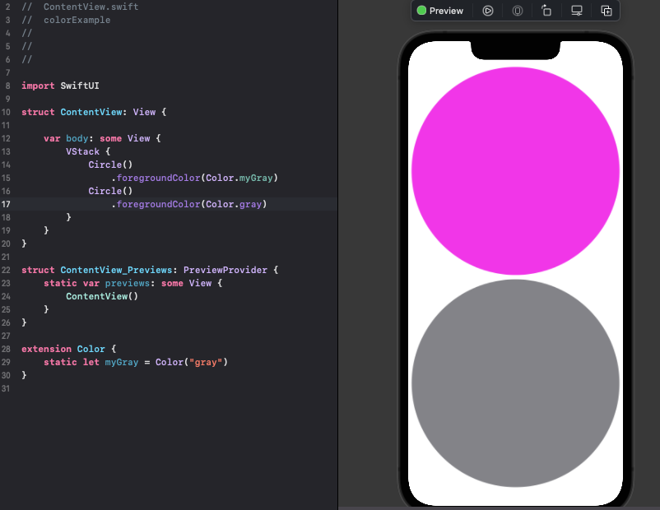Click 'Circle()' on line 14

(x=110, y=165)
